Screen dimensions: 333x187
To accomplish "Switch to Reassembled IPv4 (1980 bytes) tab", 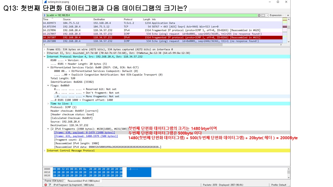I will coord(84,181).
